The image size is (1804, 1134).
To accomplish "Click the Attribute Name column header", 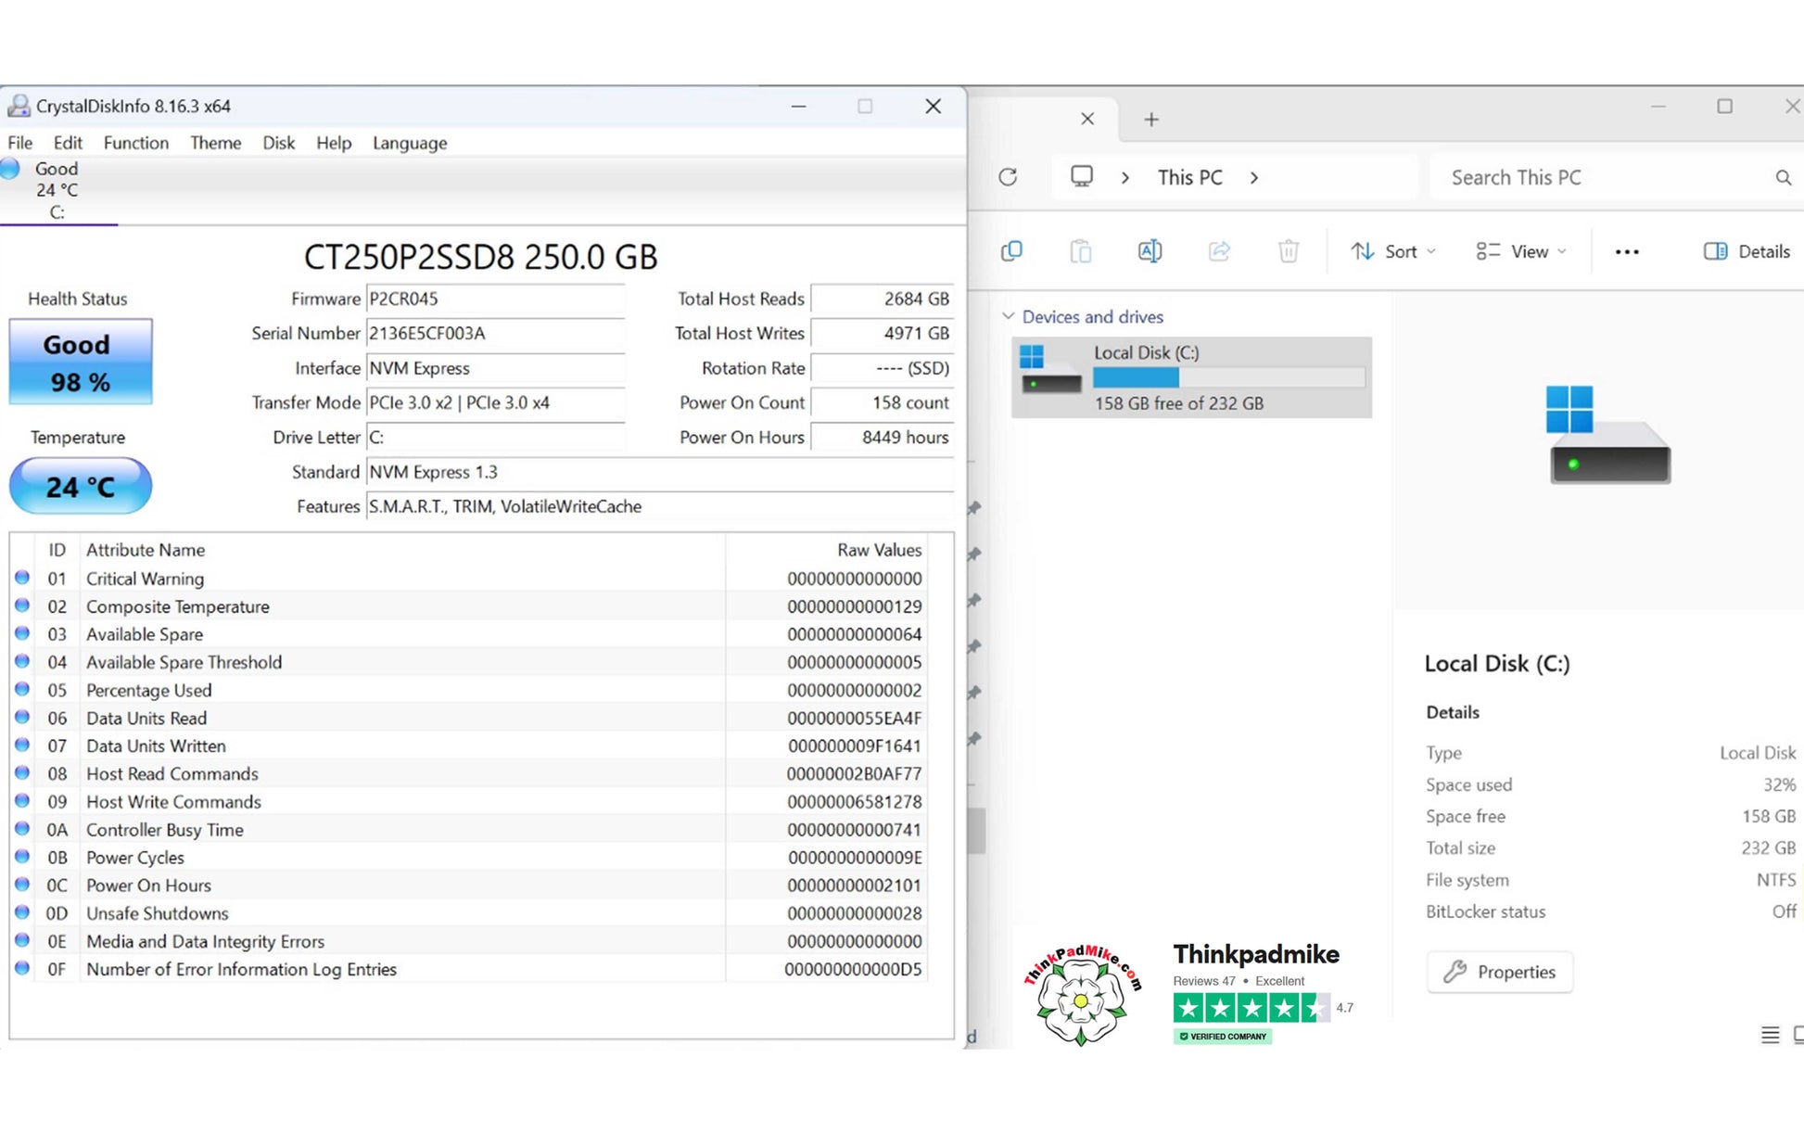I will (402, 550).
